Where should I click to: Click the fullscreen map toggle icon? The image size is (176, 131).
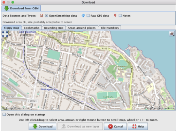click(5, 34)
